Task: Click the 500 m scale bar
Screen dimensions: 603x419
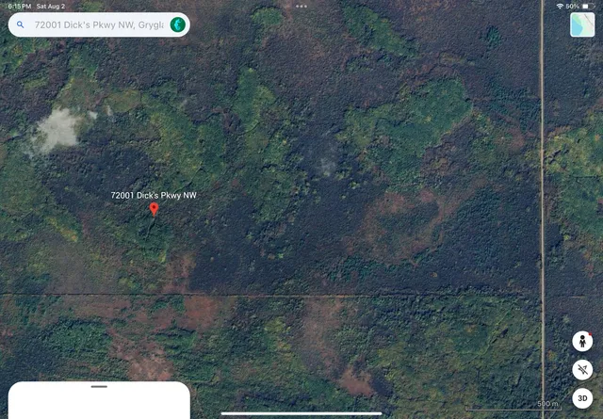Action: (x=513, y=406)
